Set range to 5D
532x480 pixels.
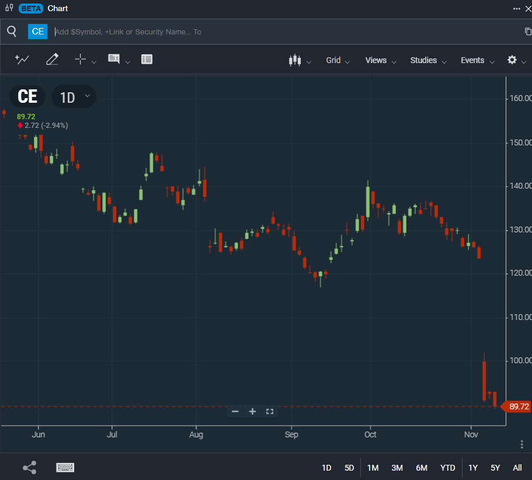point(349,468)
